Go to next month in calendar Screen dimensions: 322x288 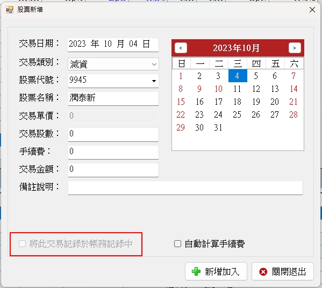[x=295, y=48]
